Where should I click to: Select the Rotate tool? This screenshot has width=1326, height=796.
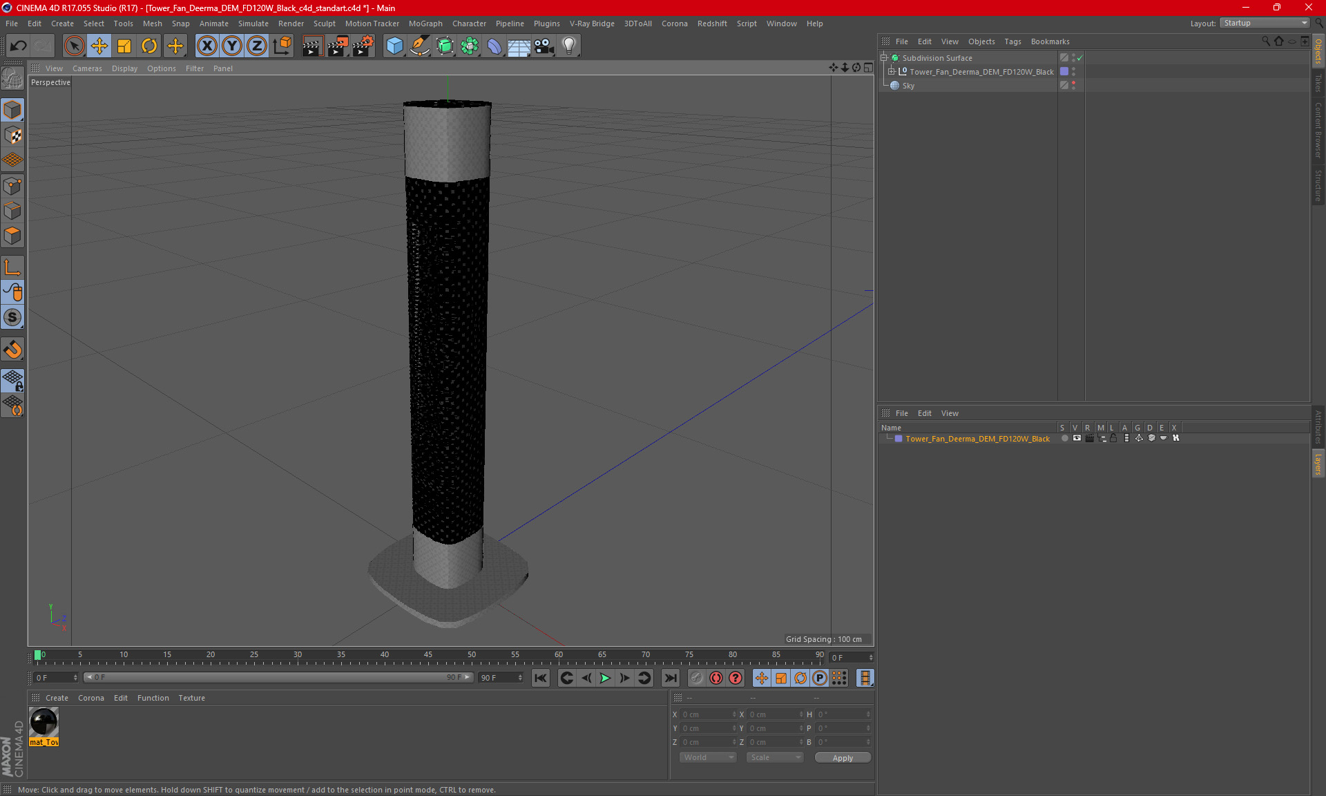click(x=149, y=46)
